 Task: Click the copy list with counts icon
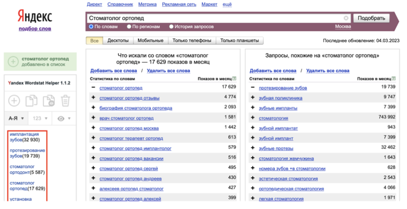pyautogui.click(x=48, y=101)
